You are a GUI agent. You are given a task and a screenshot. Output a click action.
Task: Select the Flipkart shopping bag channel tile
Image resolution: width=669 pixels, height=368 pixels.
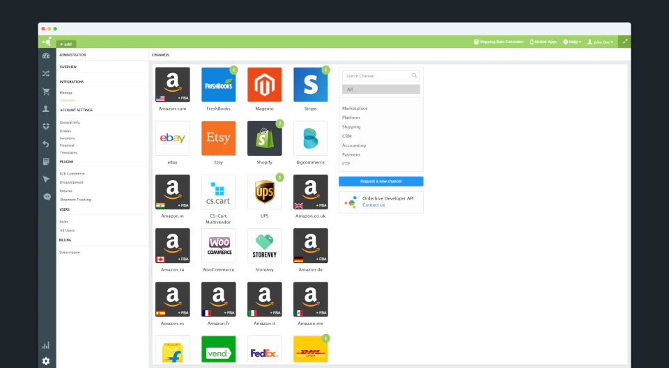[x=172, y=349]
